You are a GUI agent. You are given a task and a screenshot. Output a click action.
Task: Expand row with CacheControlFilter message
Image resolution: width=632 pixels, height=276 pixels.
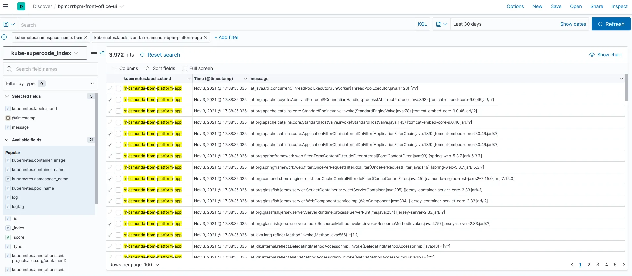[110, 179]
